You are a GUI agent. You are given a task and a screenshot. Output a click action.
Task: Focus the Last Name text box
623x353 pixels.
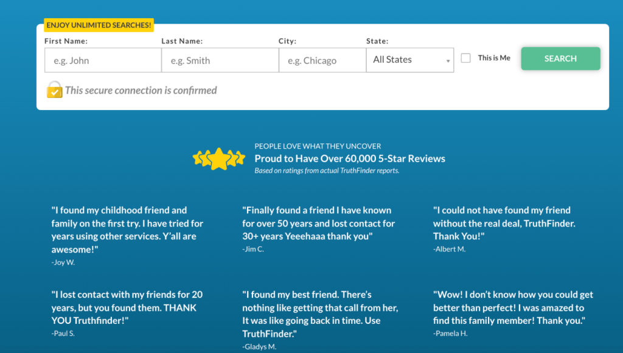pos(220,60)
